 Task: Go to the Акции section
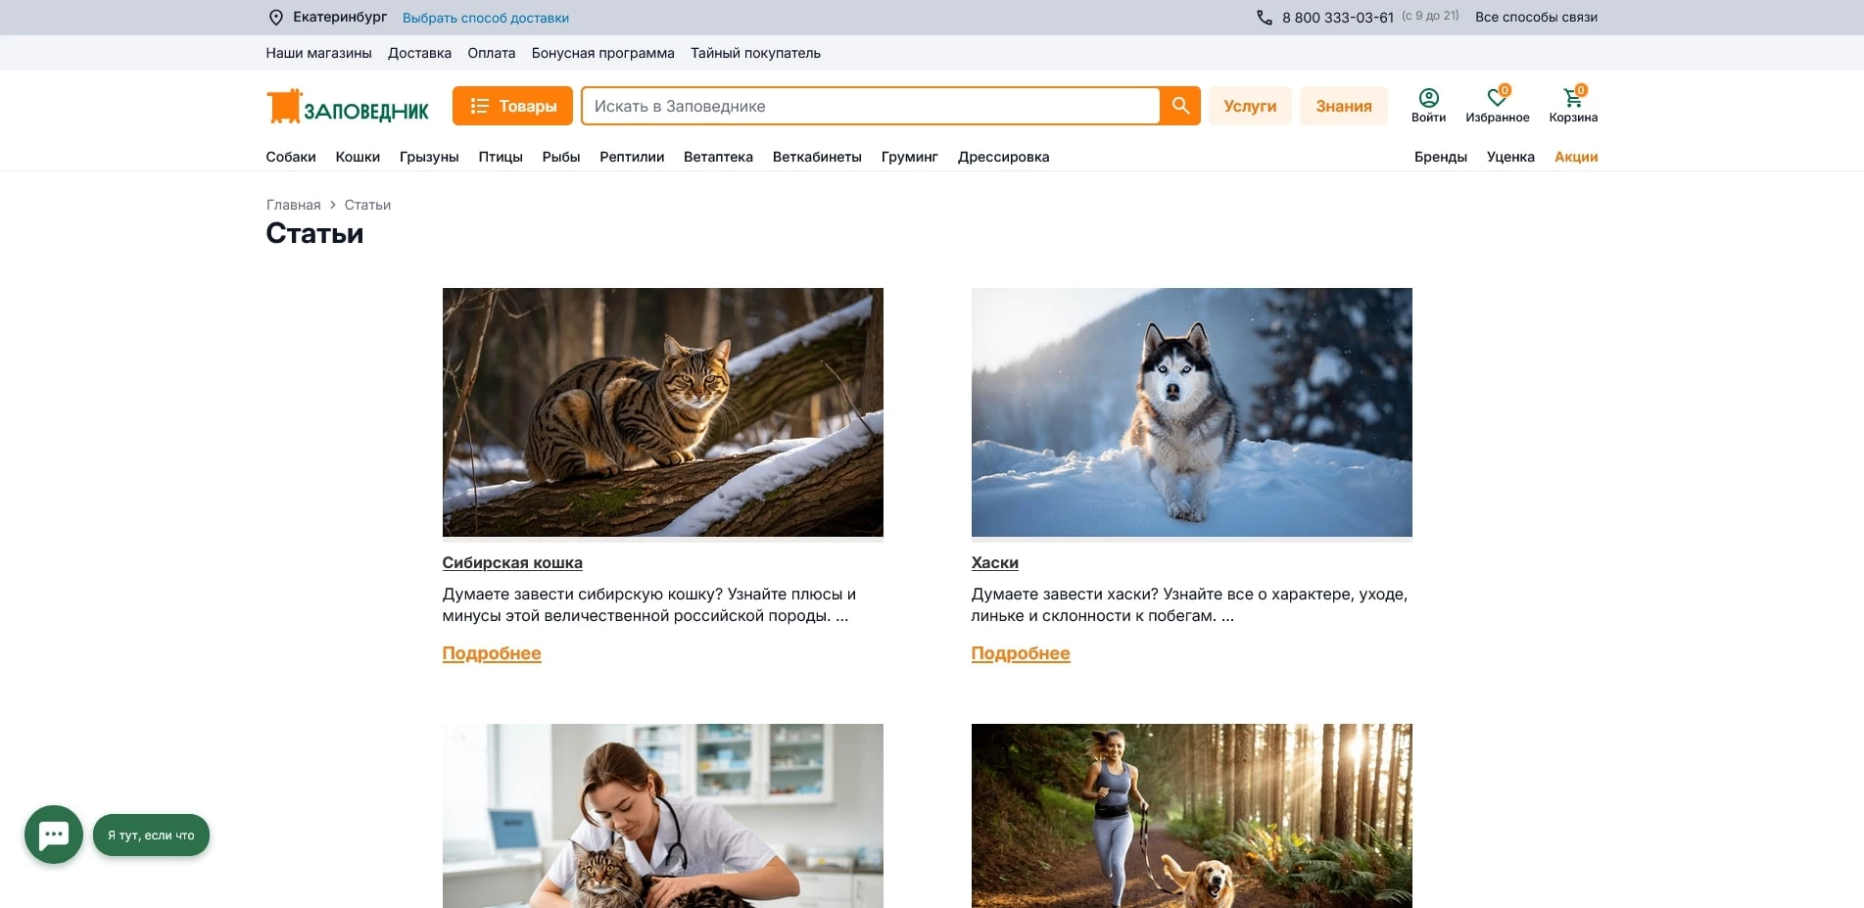click(x=1575, y=157)
